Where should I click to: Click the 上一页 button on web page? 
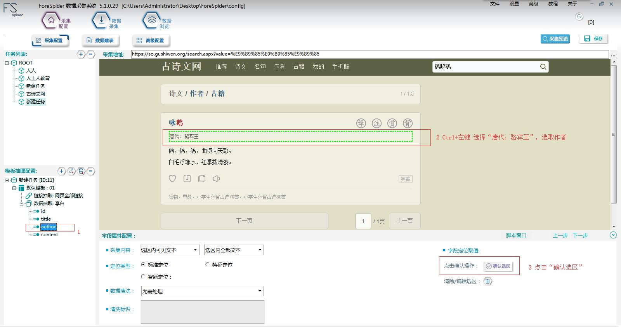click(404, 221)
